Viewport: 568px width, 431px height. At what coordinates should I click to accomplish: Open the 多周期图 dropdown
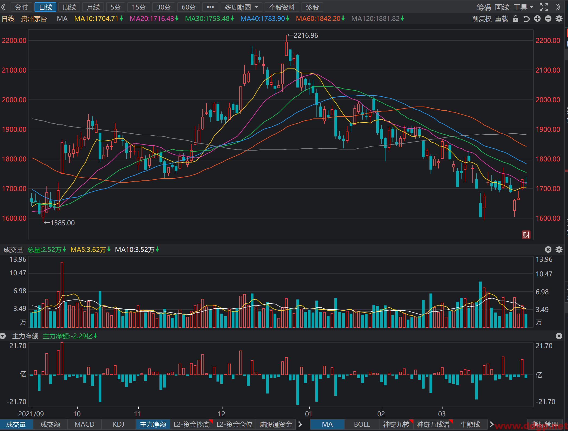pos(241,7)
